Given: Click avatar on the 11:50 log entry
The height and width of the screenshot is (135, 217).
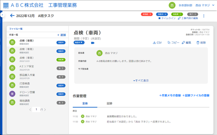Looking at the screenshot, I should (82, 122).
